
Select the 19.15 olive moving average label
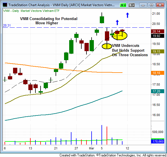[x=158, y=51]
